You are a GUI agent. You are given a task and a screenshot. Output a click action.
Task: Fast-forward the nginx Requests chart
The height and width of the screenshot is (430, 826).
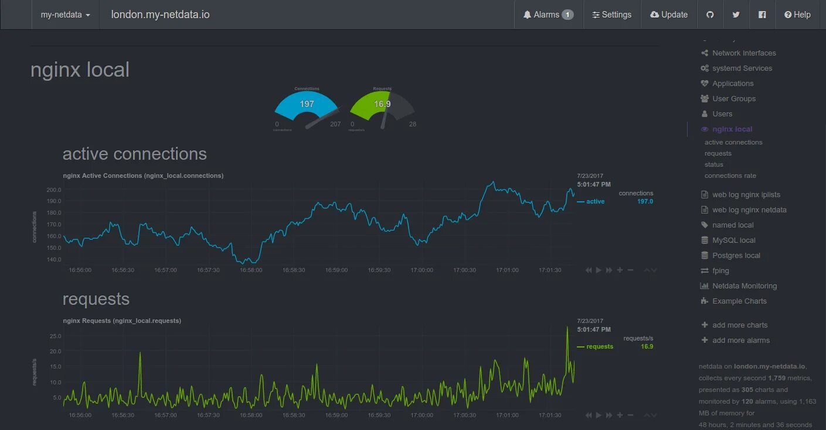pos(609,415)
